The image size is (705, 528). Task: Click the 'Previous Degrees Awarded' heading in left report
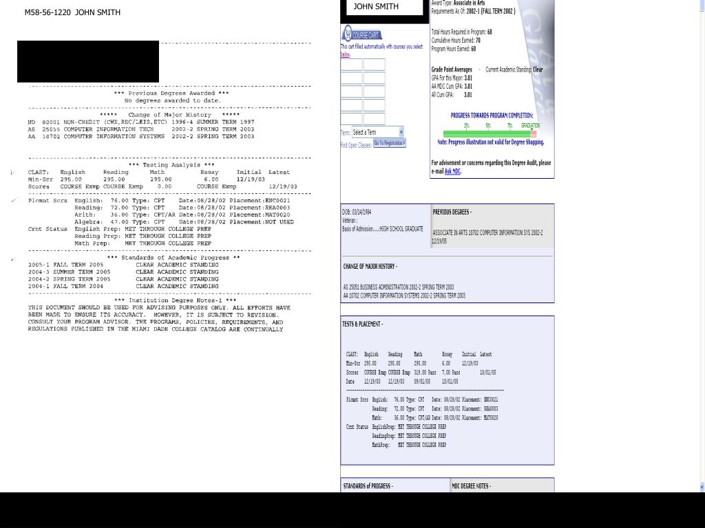pos(171,93)
